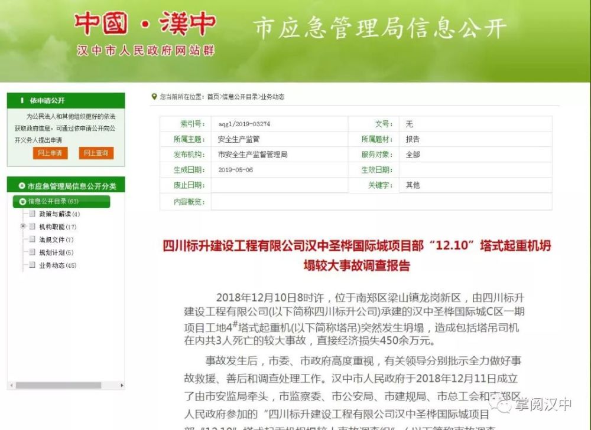The width and height of the screenshot is (591, 430).
Task: Open 规划计划 (5) category
Action: [x=56, y=252]
